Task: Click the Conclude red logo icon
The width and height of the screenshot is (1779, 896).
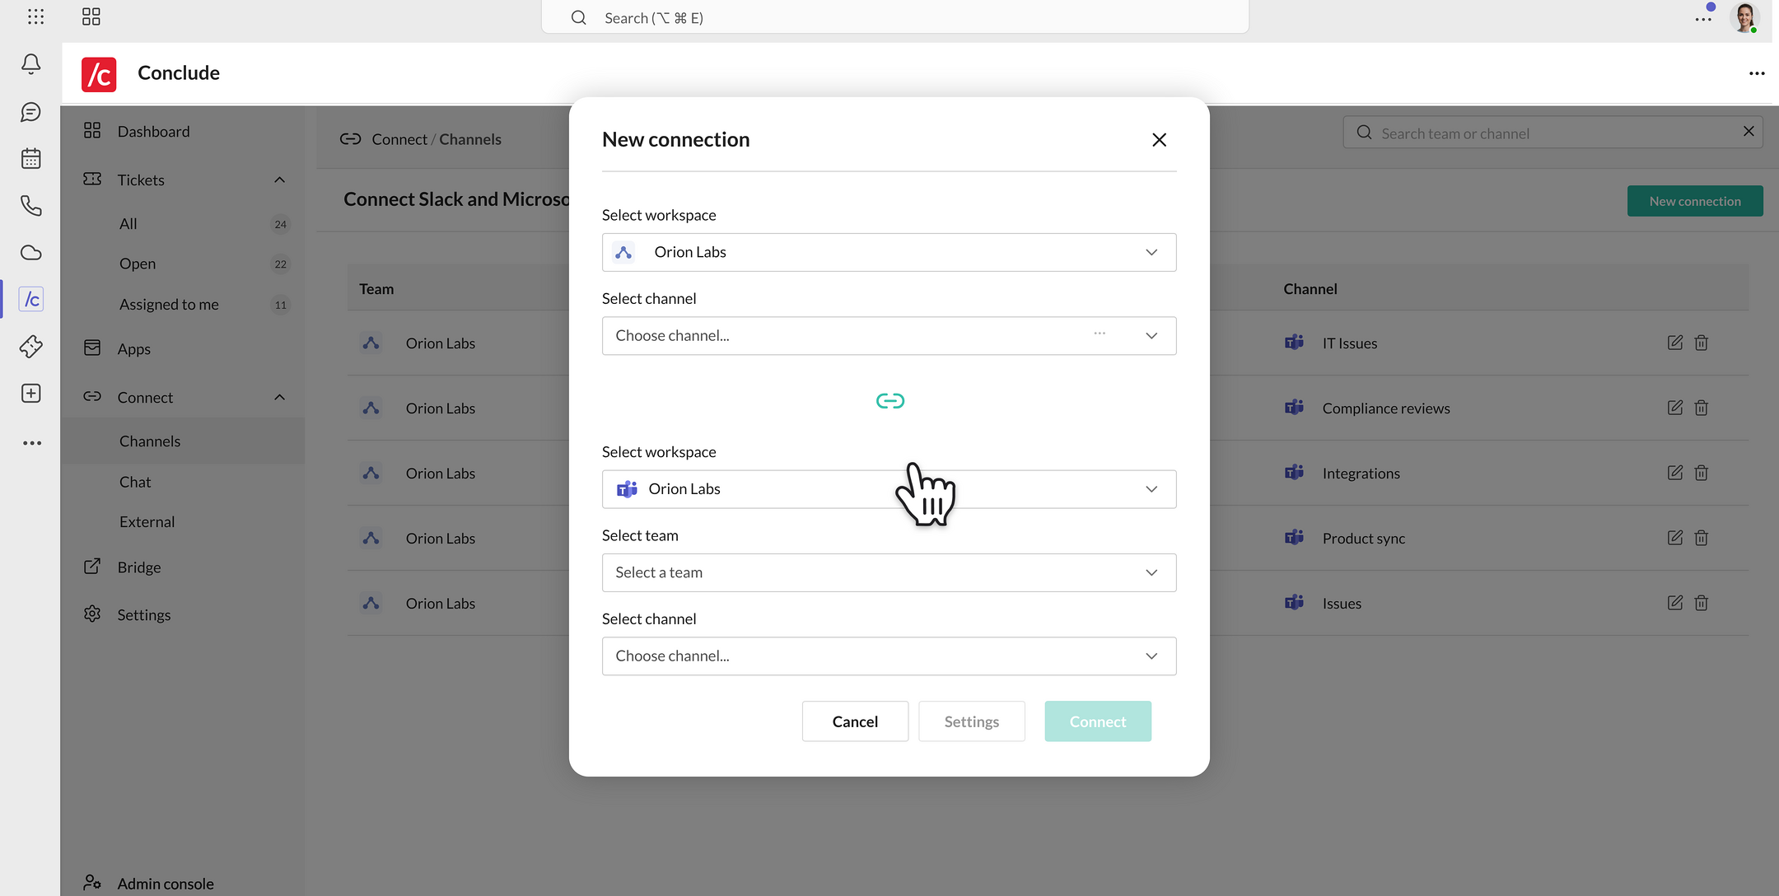Action: pyautogui.click(x=99, y=73)
